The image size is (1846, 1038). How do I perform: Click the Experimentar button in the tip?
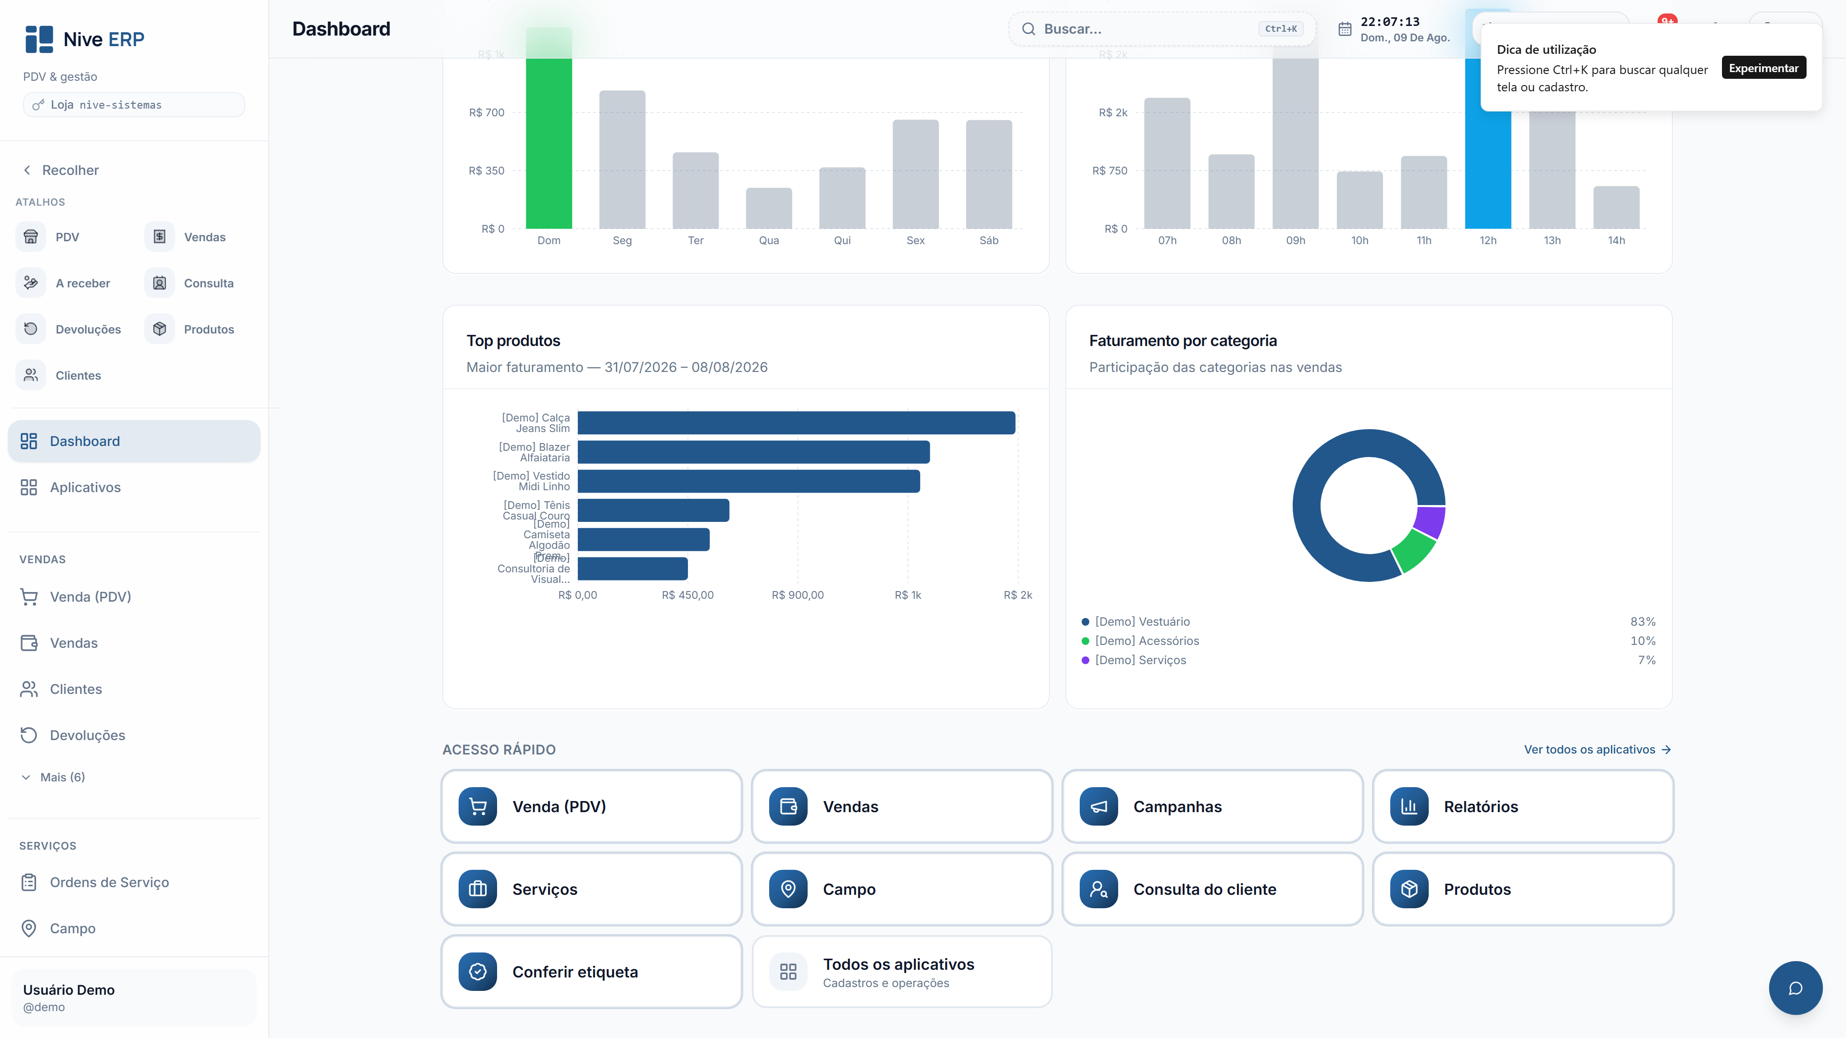pyautogui.click(x=1764, y=68)
